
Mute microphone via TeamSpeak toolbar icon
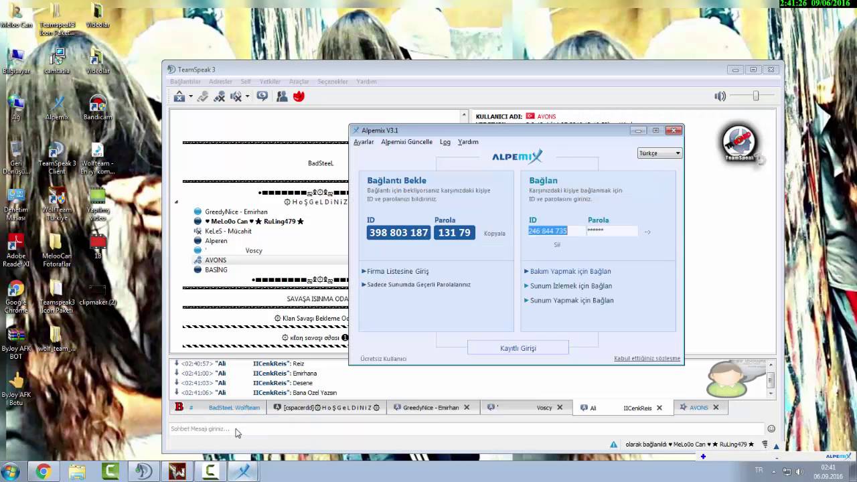pyautogui.click(x=220, y=96)
